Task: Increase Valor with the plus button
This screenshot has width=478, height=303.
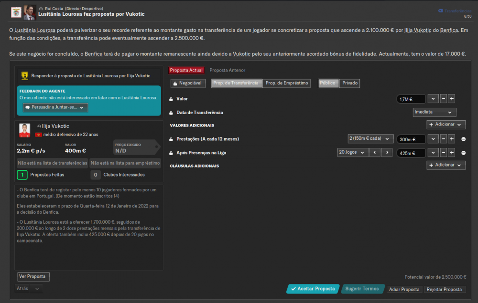Action: [452, 99]
